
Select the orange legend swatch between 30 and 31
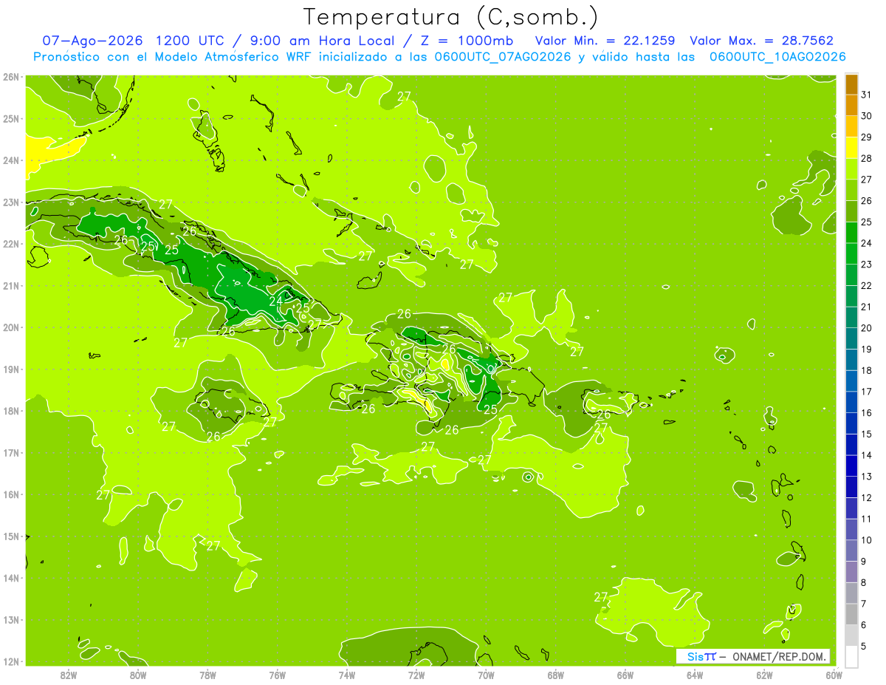click(851, 106)
